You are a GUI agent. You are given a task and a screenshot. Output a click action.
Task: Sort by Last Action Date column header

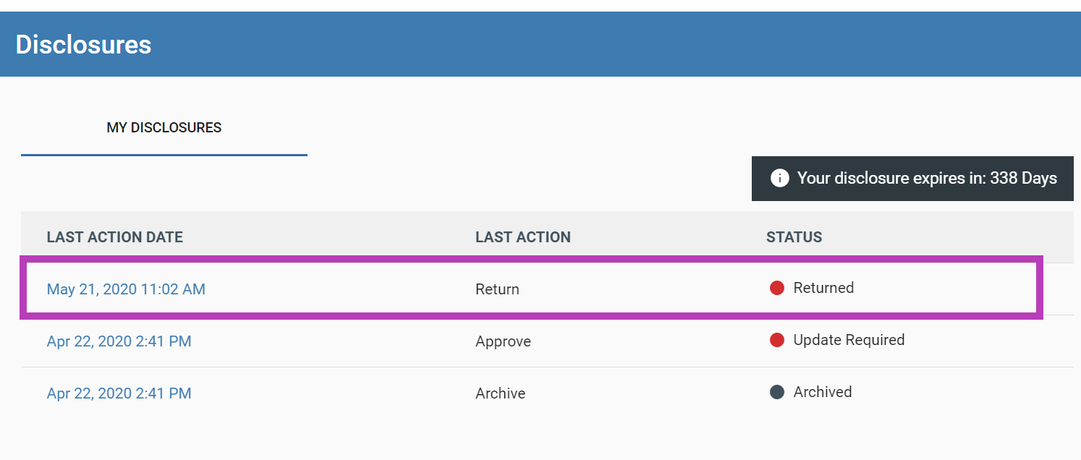click(115, 237)
